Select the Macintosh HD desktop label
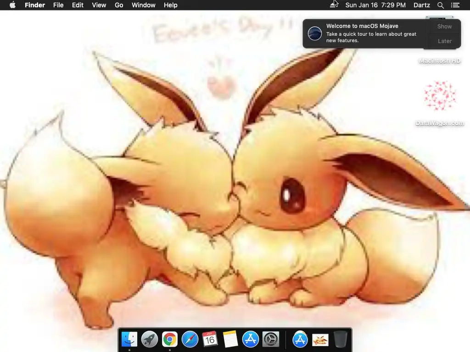This screenshot has width=470, height=352. (x=439, y=61)
